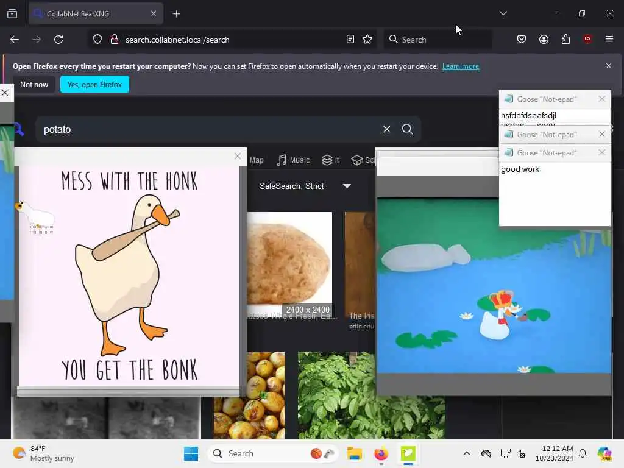The height and width of the screenshot is (468, 624).
Task: Click the potato search query field
Action: click(207, 129)
